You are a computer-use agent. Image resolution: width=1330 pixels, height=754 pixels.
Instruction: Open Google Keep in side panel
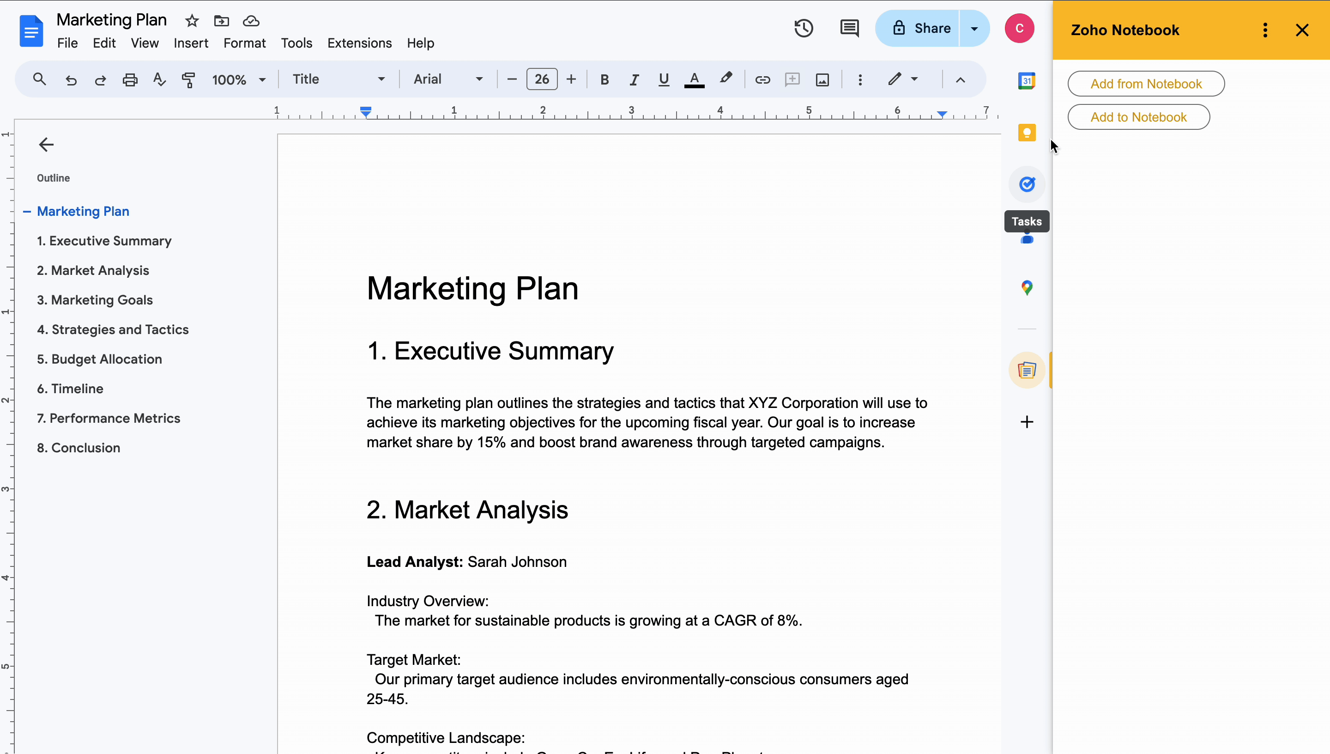click(x=1027, y=133)
